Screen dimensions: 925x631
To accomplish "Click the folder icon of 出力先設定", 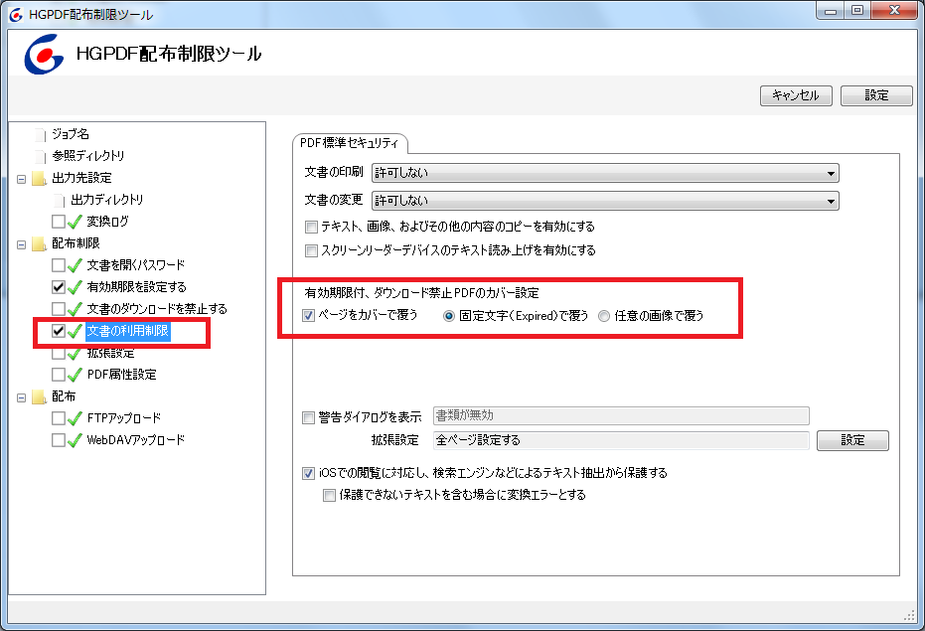I will click(x=40, y=178).
